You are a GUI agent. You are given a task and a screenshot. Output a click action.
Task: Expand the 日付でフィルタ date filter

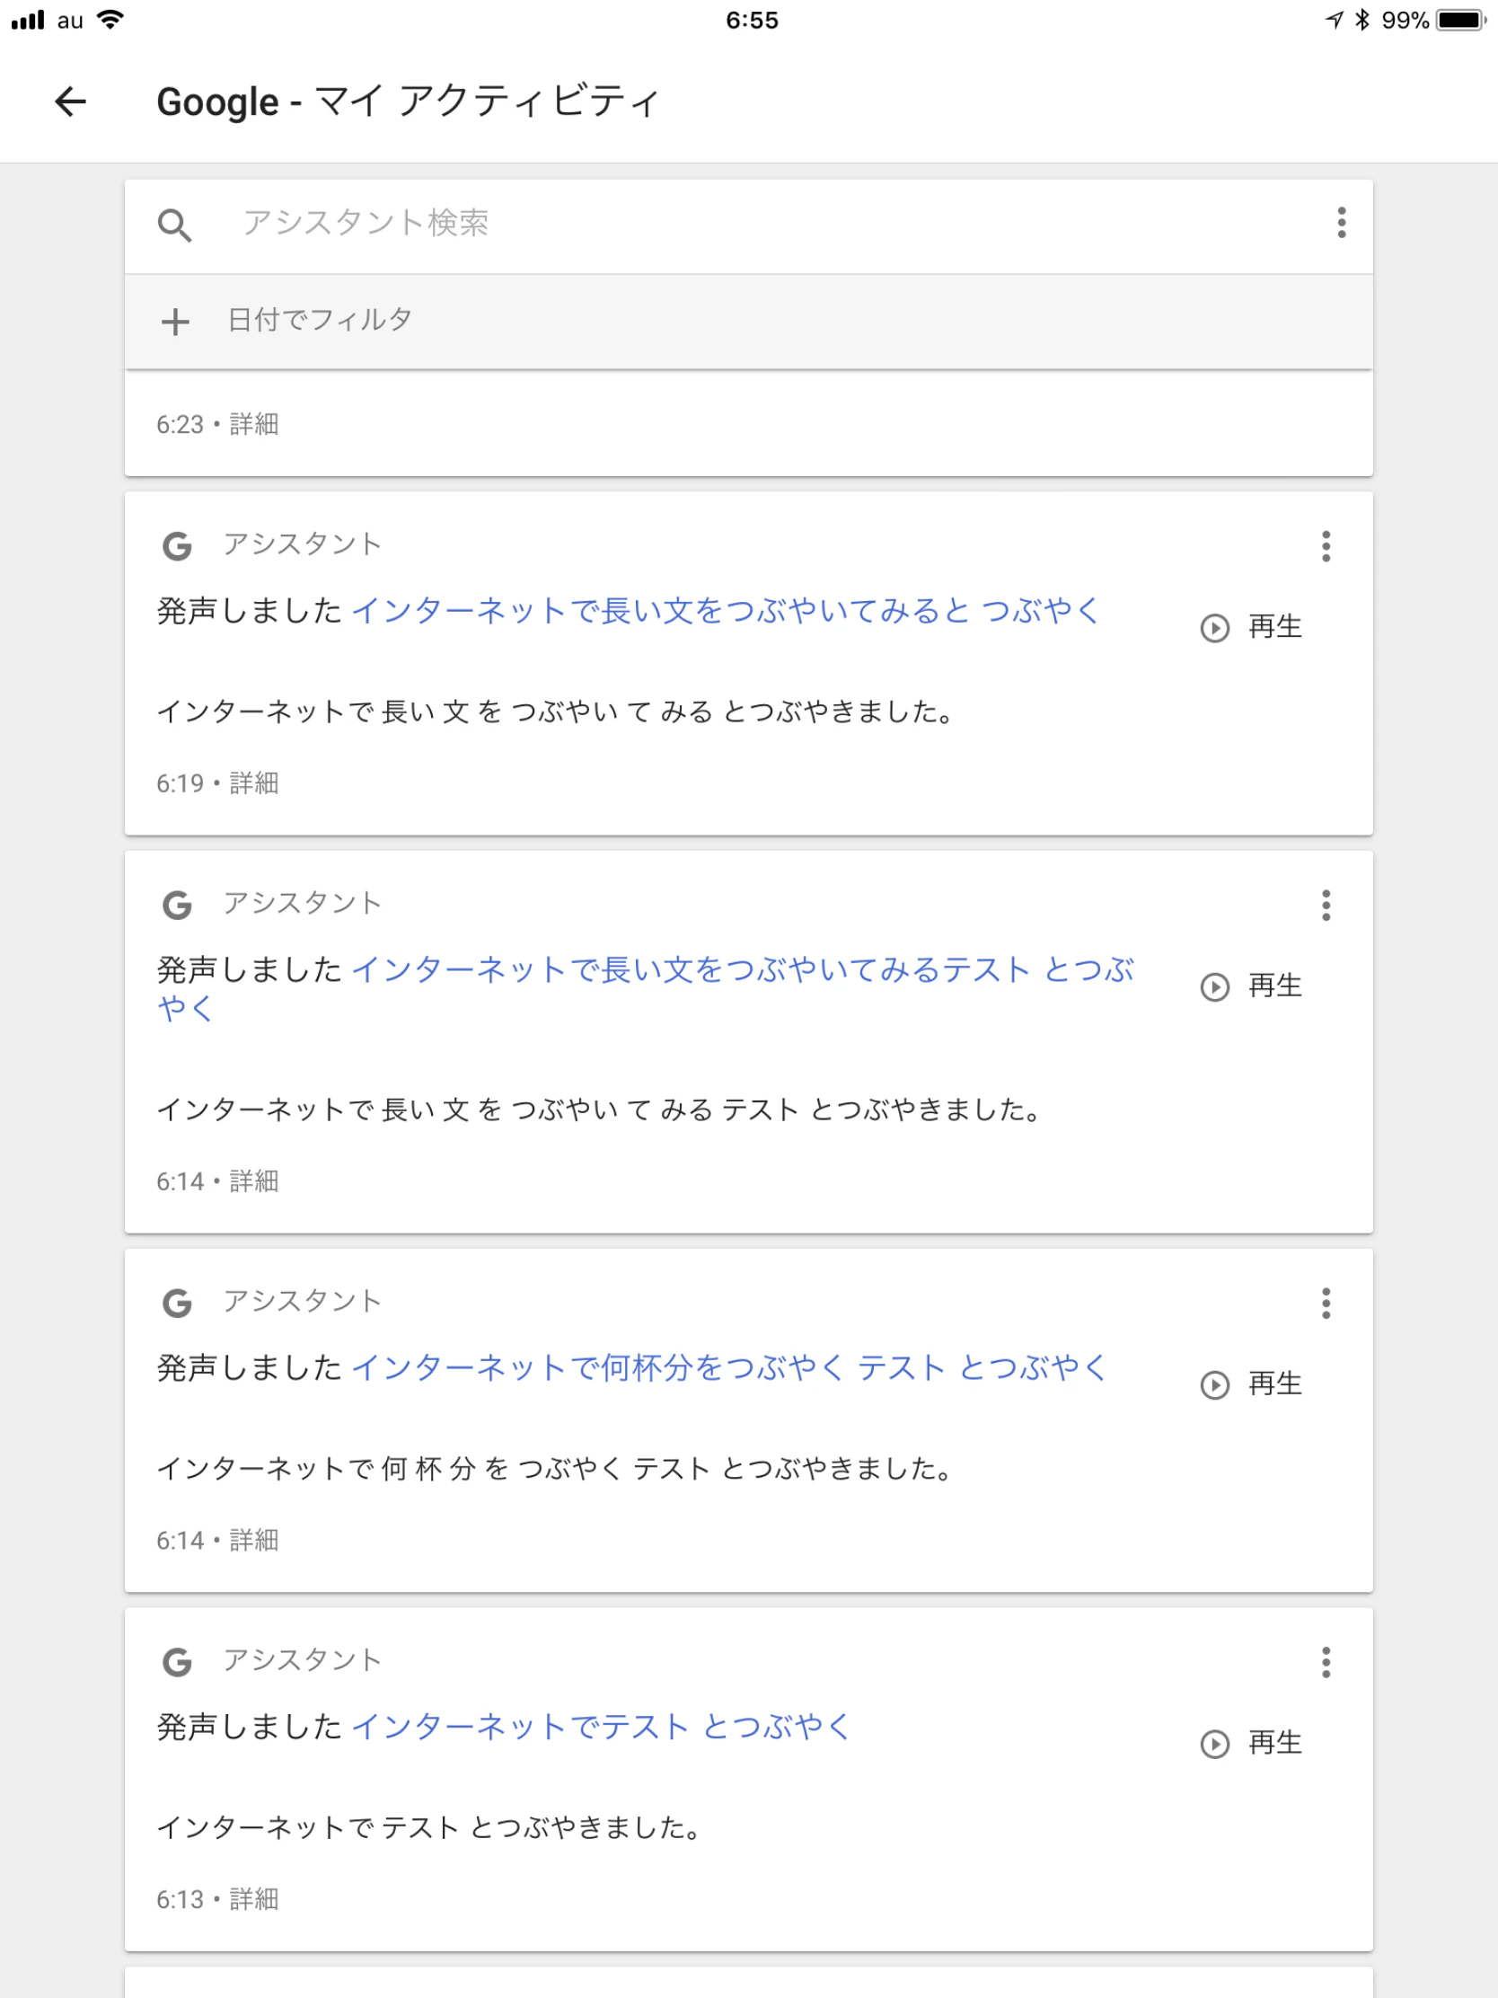point(748,322)
